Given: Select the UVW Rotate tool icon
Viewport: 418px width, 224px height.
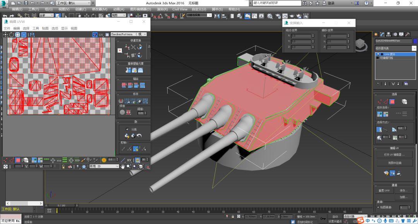Looking at the screenshot, I should (x=12, y=34).
